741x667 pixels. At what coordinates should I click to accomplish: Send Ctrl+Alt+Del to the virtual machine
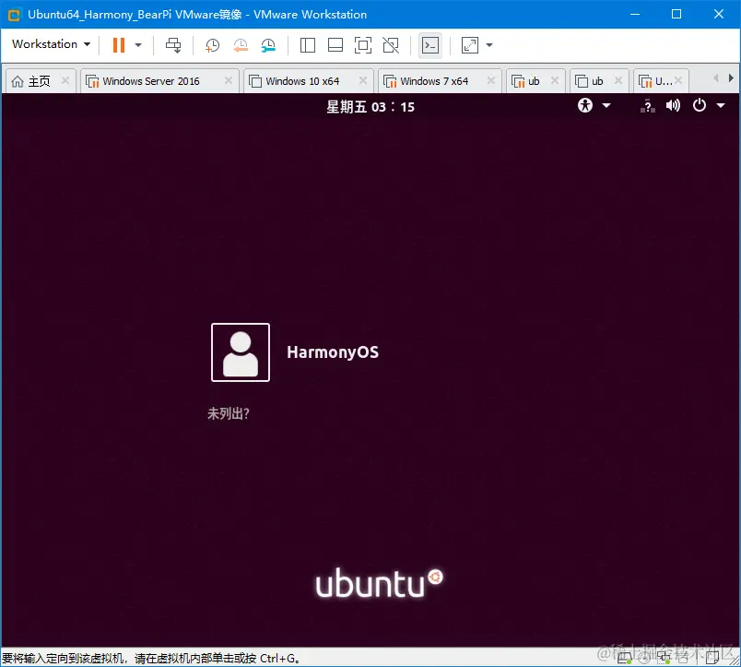pyautogui.click(x=173, y=45)
